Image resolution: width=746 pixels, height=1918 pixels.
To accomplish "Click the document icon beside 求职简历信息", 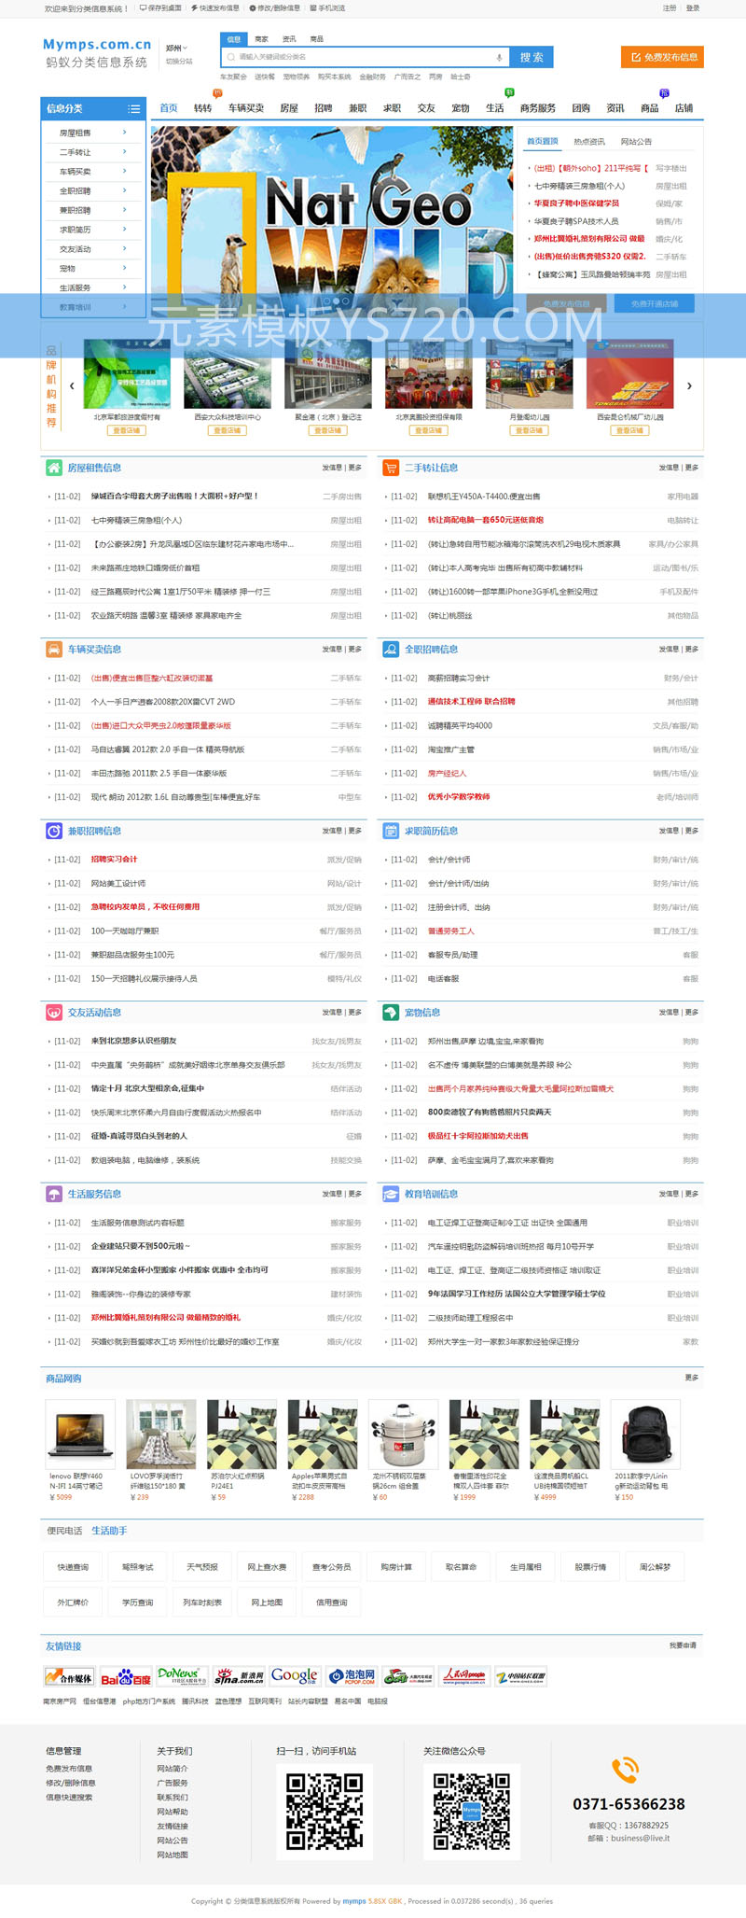I will tap(391, 831).
